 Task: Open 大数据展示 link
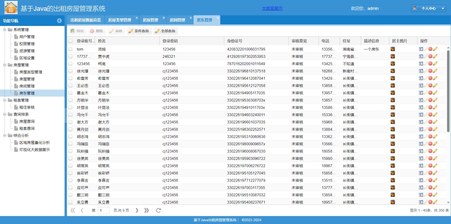272,8
